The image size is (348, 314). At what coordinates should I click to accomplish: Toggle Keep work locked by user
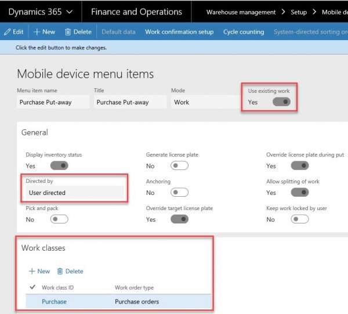300,219
